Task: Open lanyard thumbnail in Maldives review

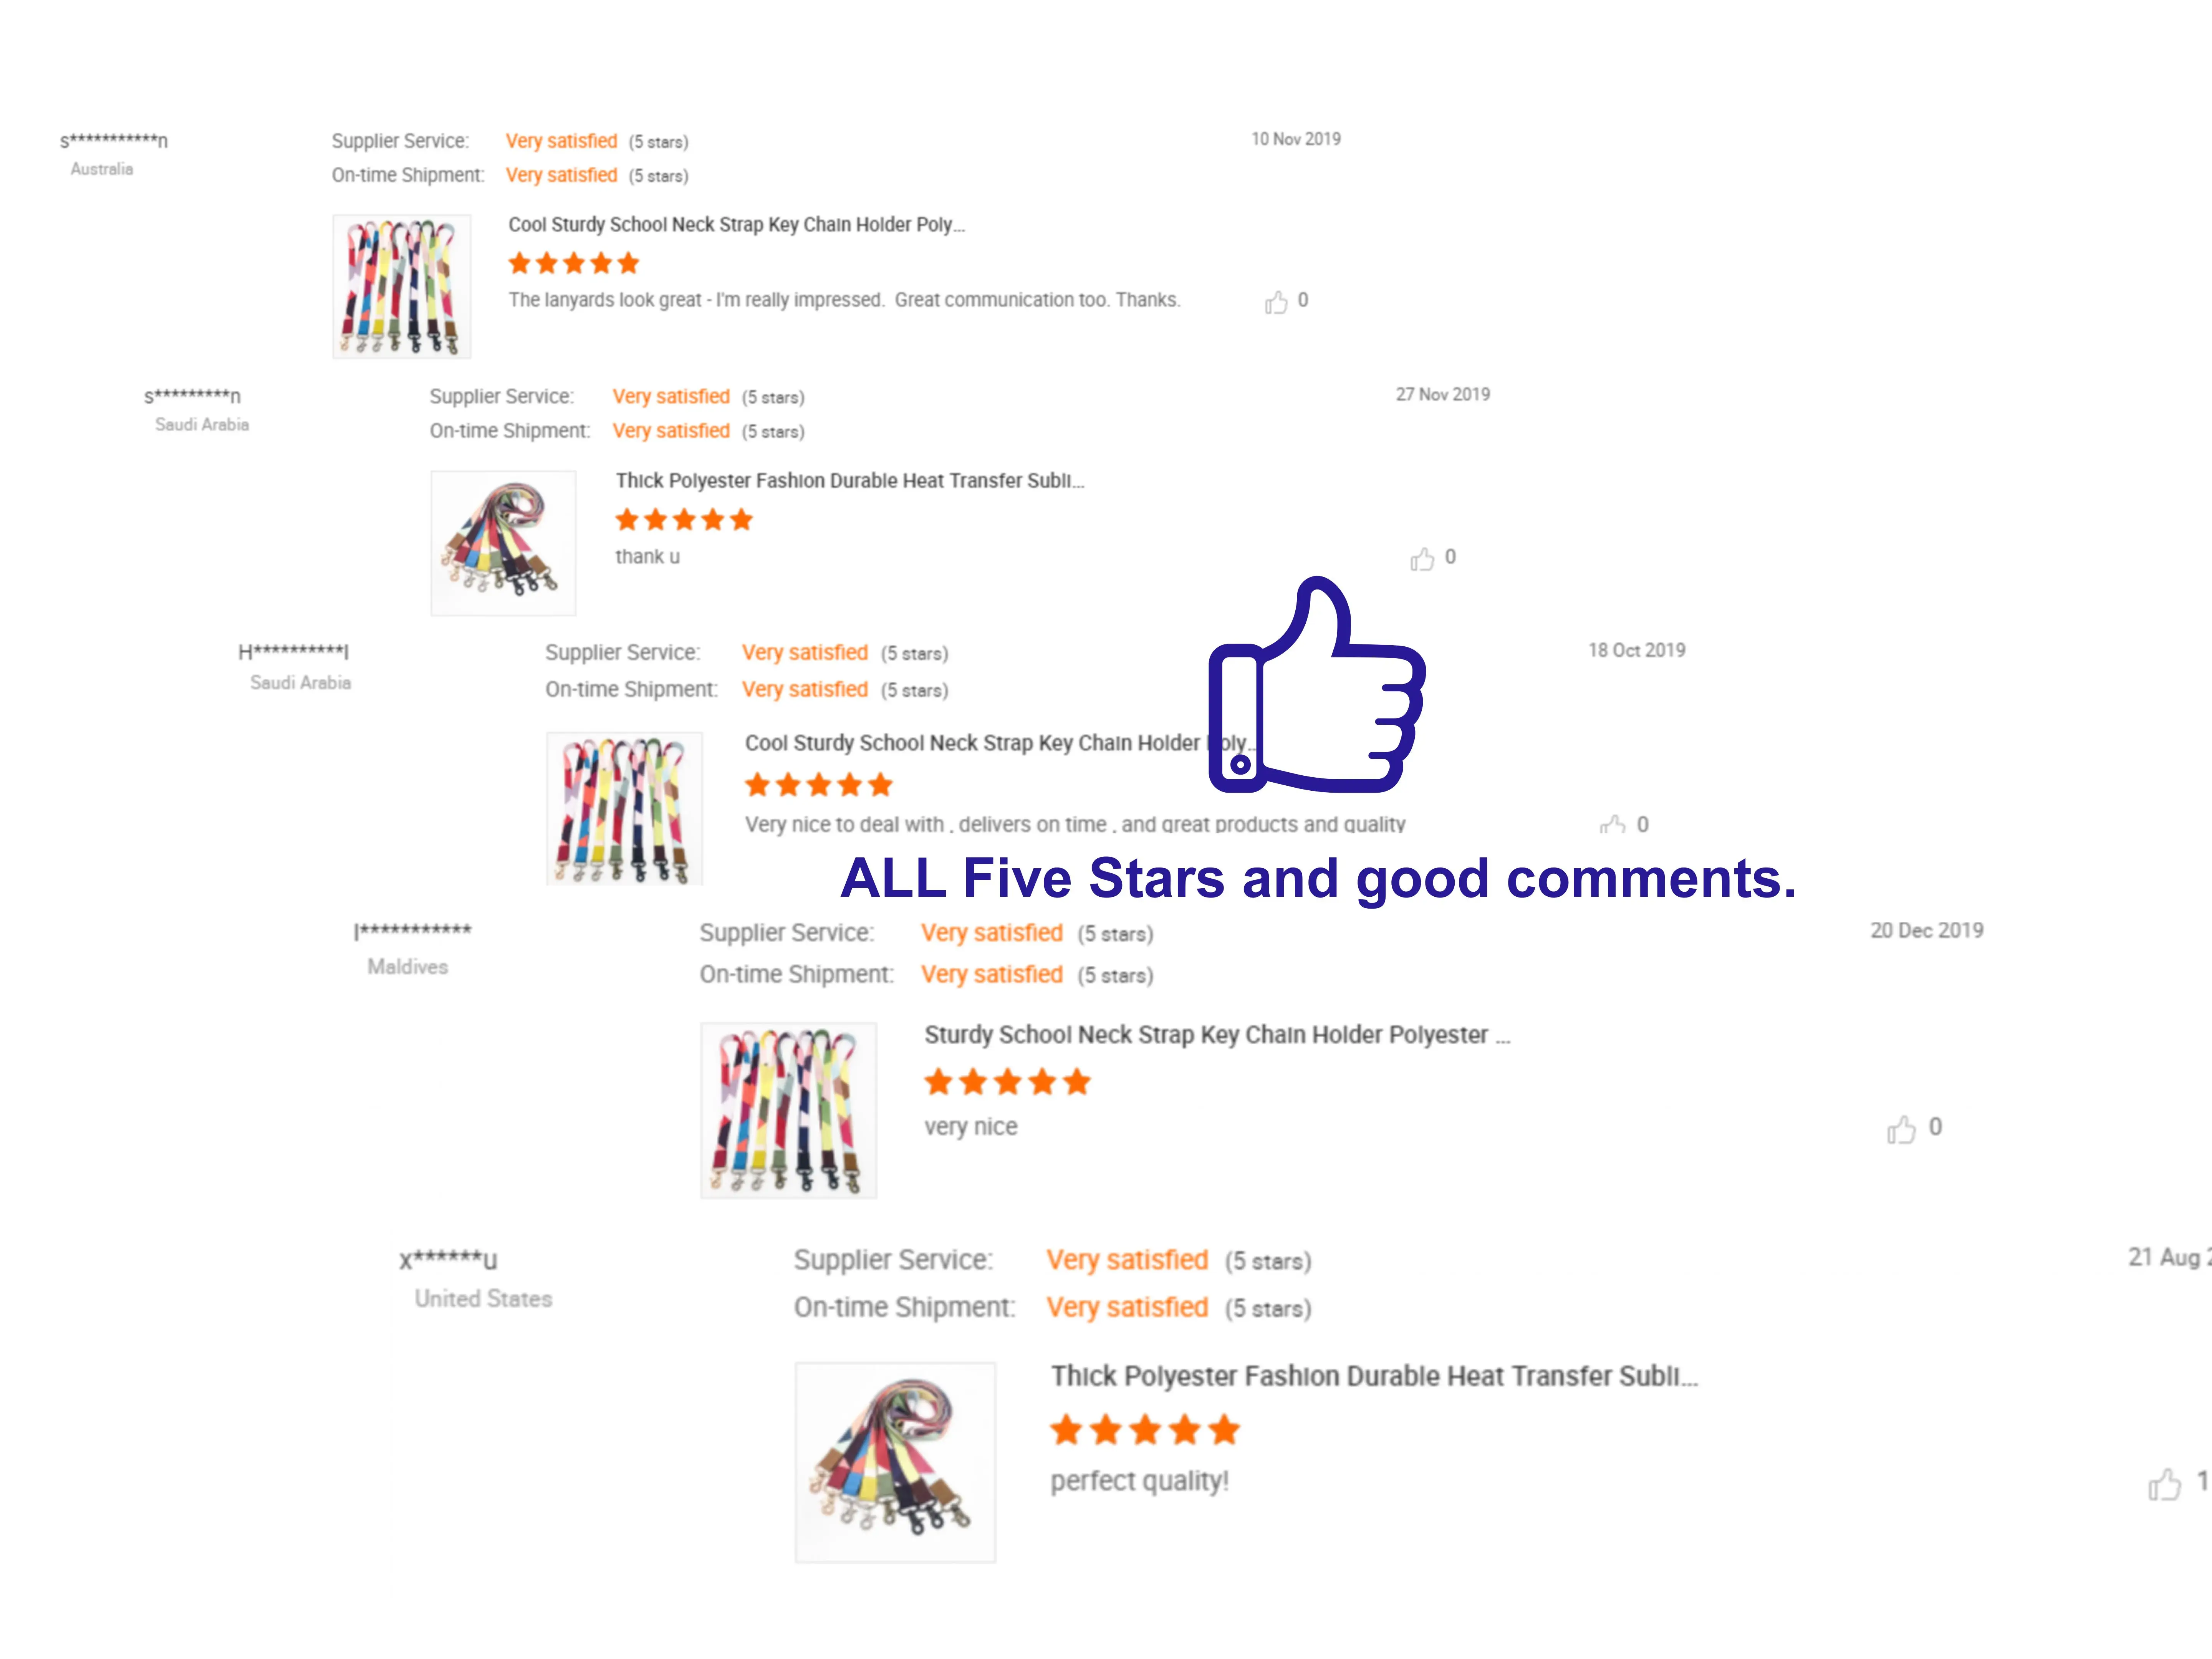Action: (x=788, y=1110)
